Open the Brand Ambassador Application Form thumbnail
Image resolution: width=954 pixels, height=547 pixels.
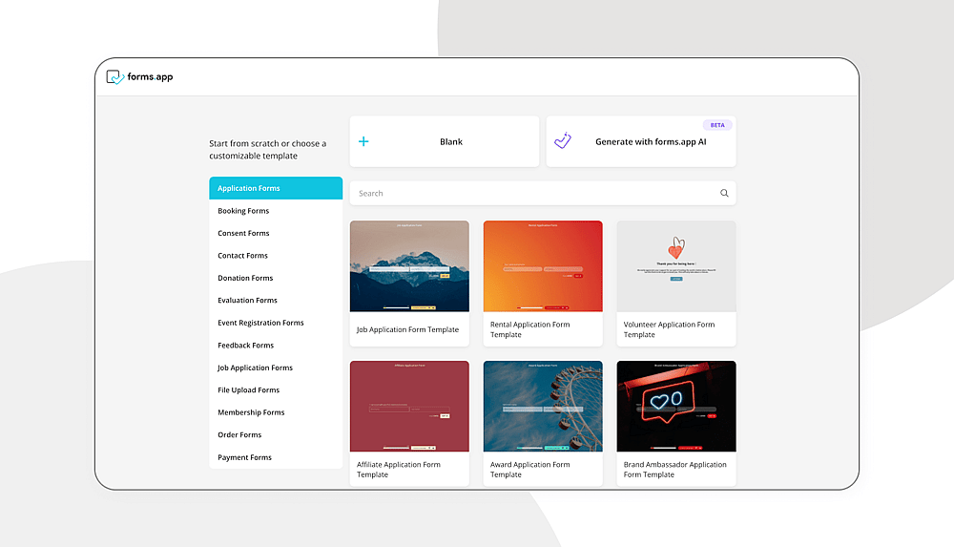[676, 407]
